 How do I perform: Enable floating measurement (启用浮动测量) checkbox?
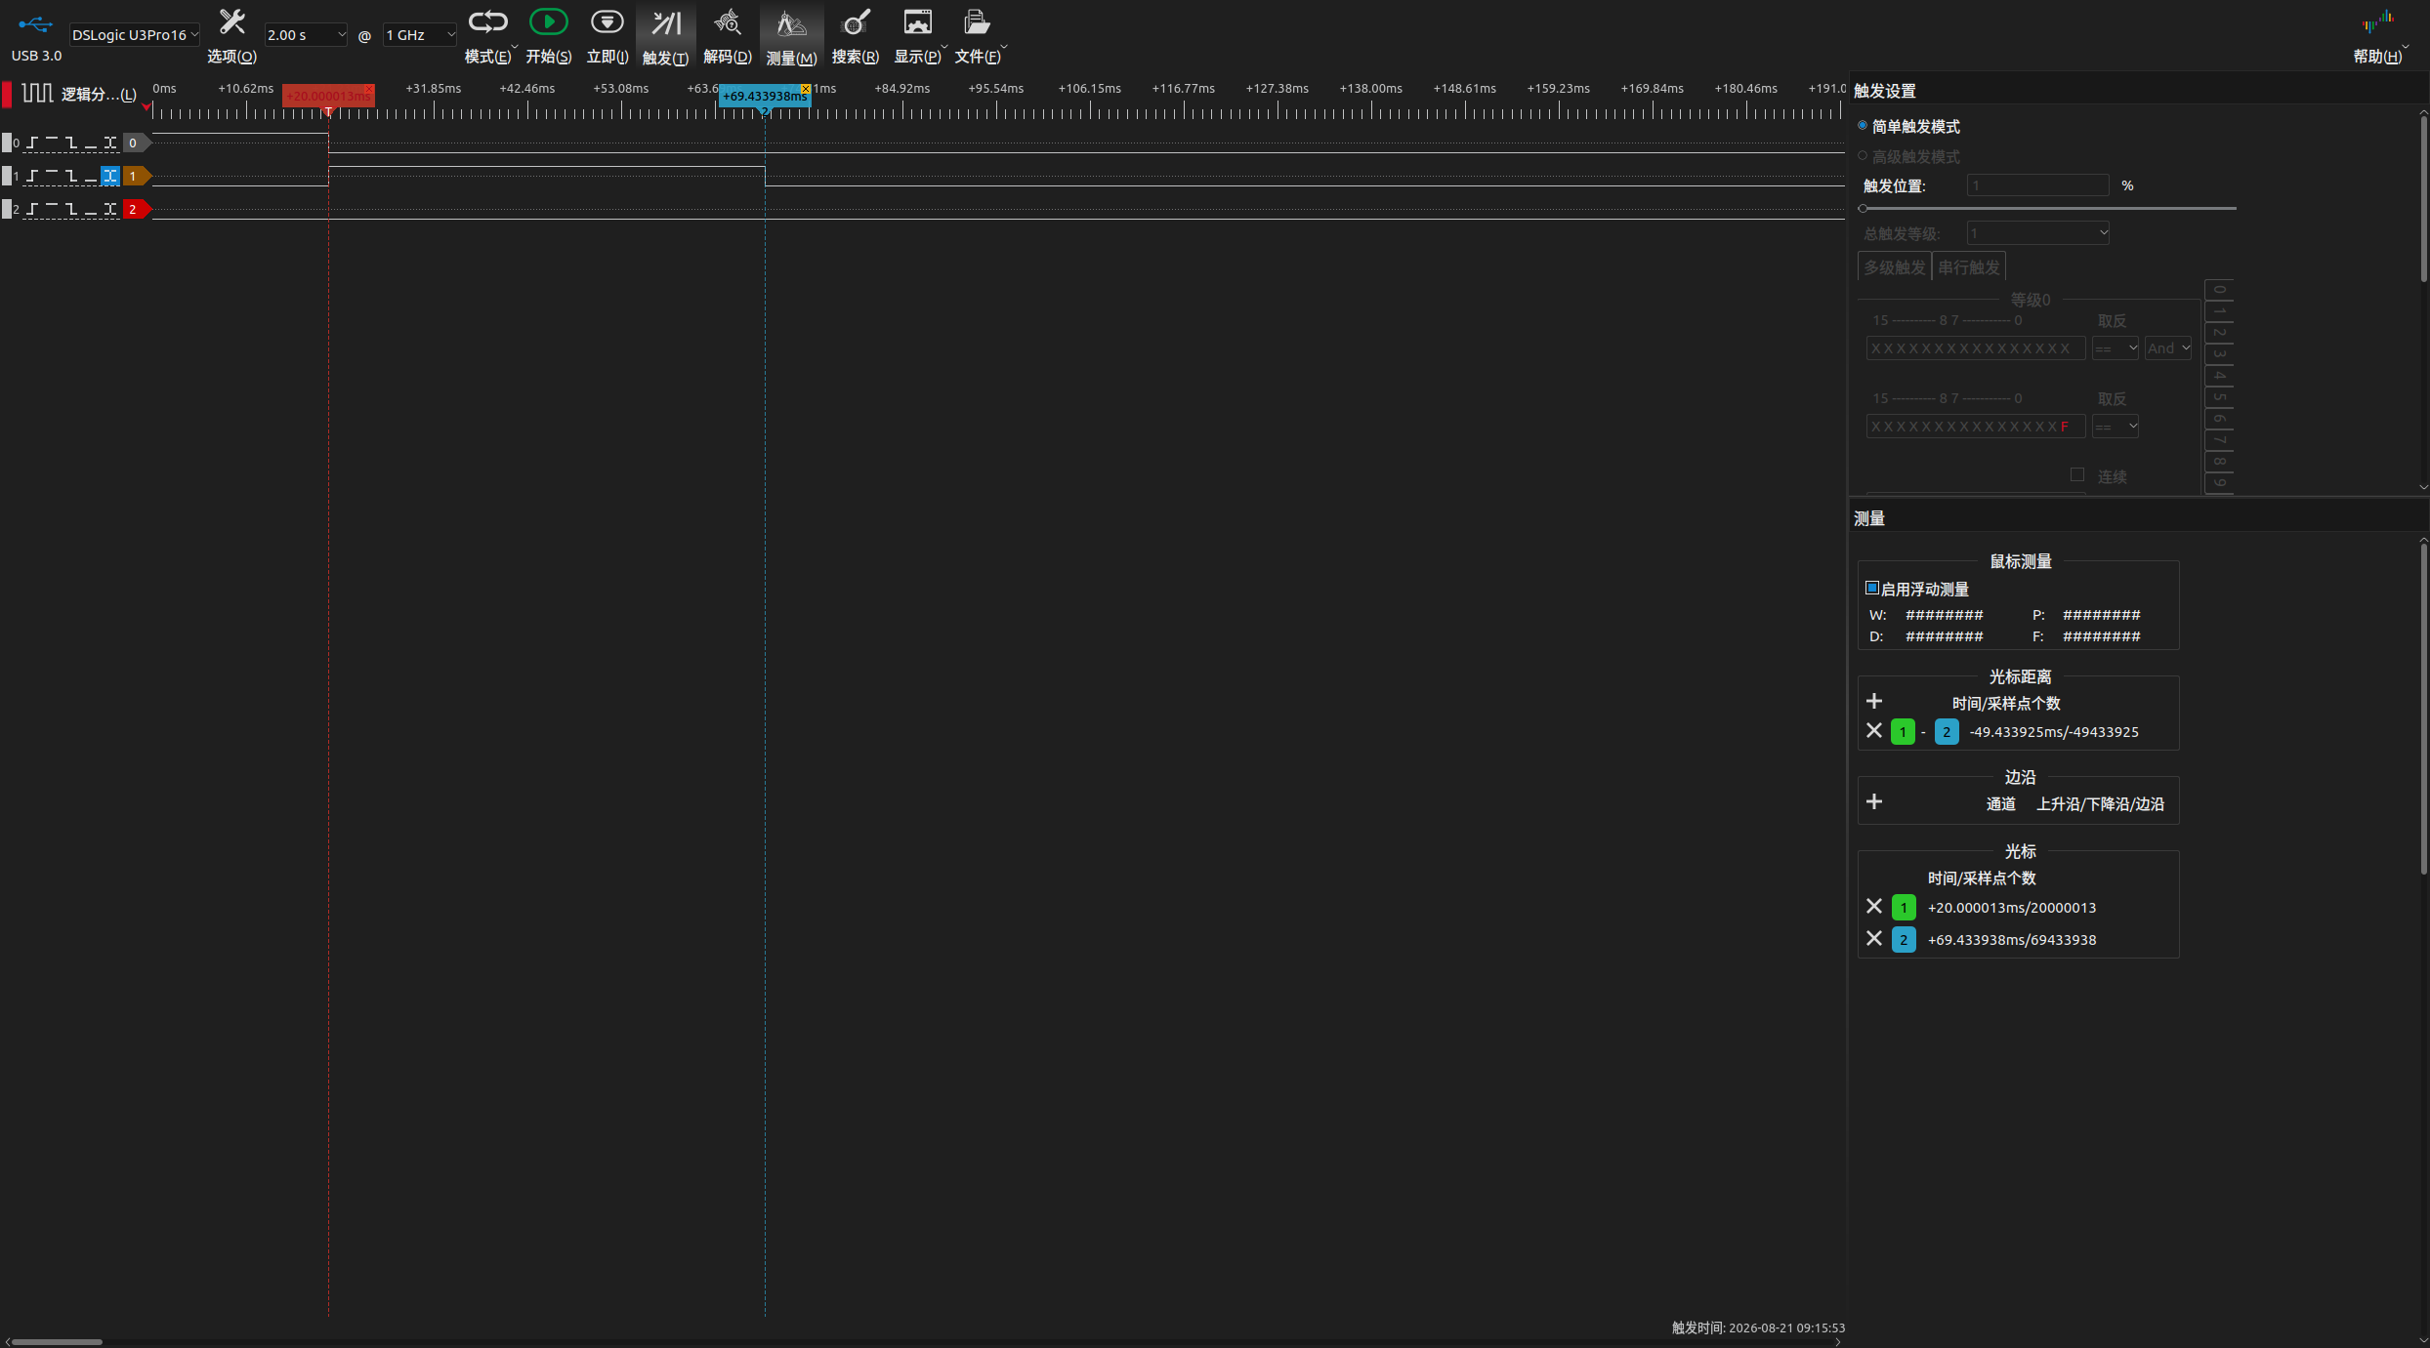click(x=1872, y=589)
